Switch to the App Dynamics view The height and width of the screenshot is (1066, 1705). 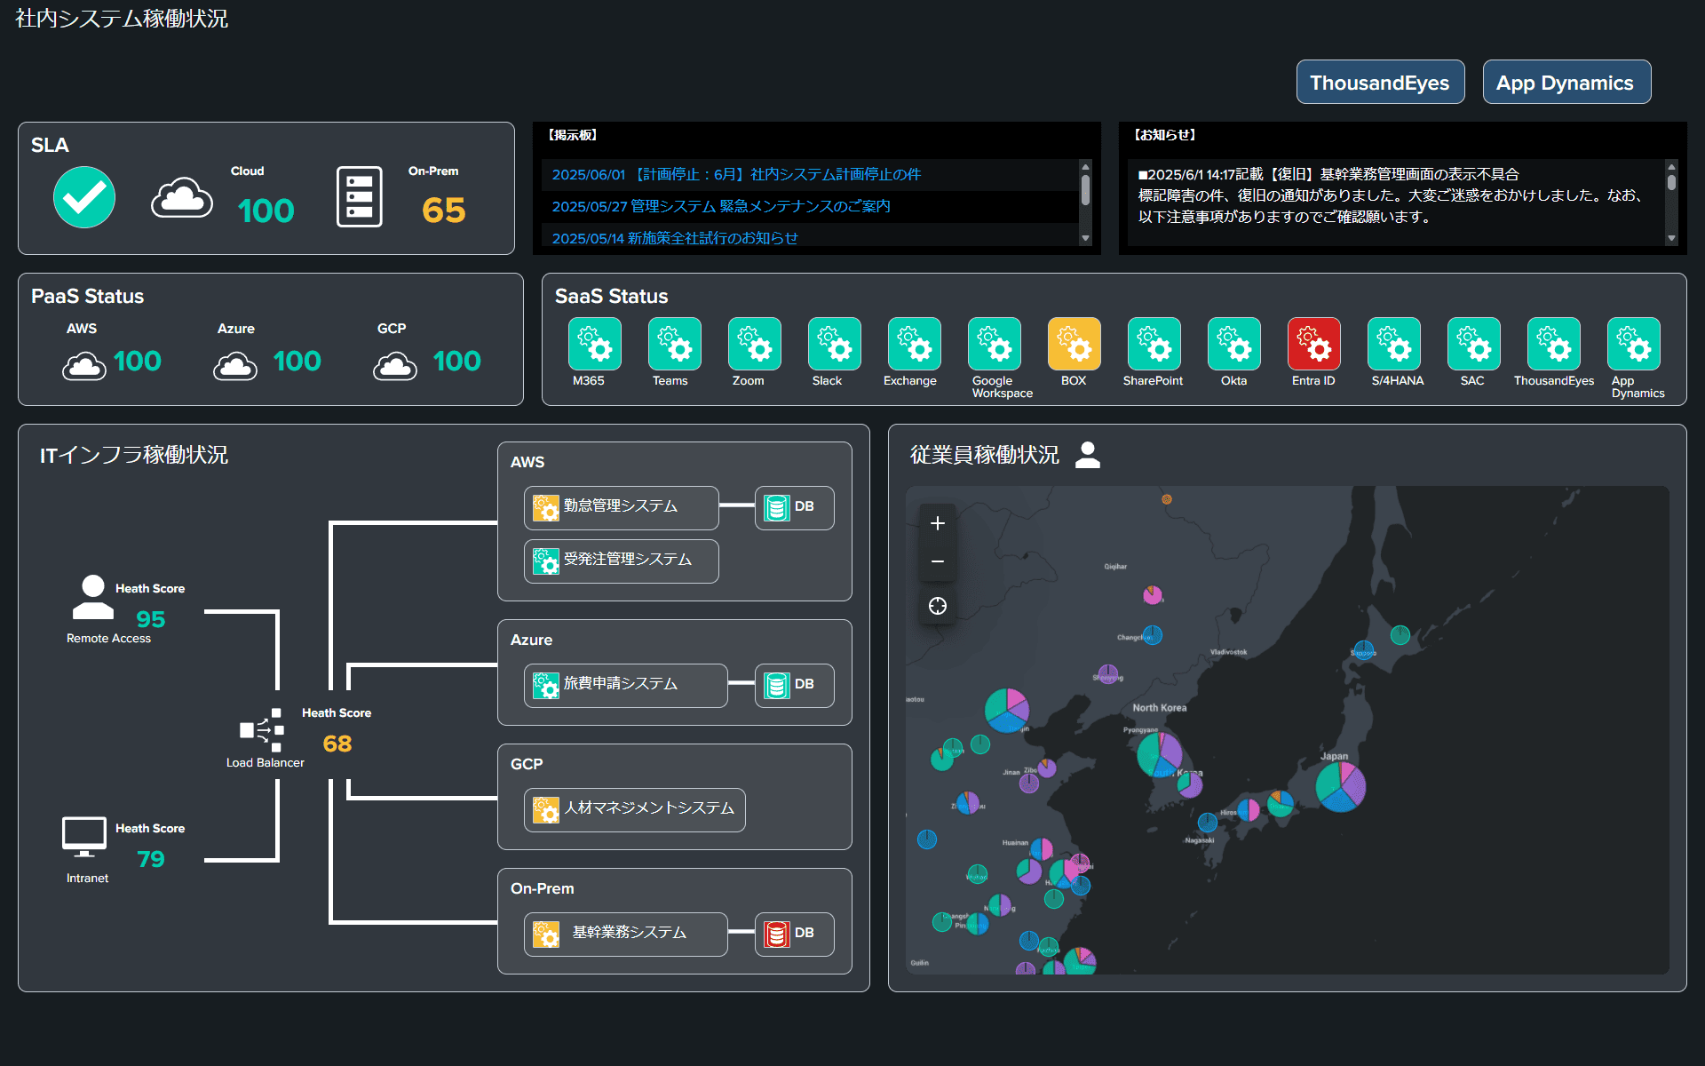pos(1566,82)
